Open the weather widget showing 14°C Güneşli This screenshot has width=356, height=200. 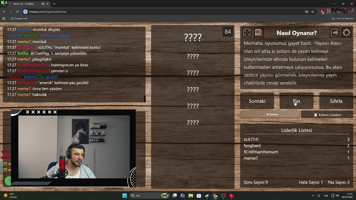click(10, 196)
